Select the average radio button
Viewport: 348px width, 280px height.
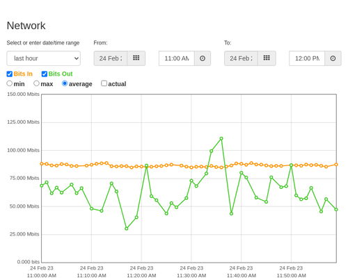tap(65, 83)
